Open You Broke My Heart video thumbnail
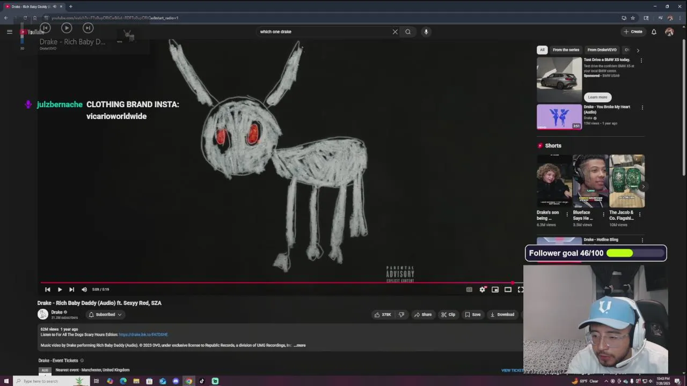687x386 pixels. point(559,117)
